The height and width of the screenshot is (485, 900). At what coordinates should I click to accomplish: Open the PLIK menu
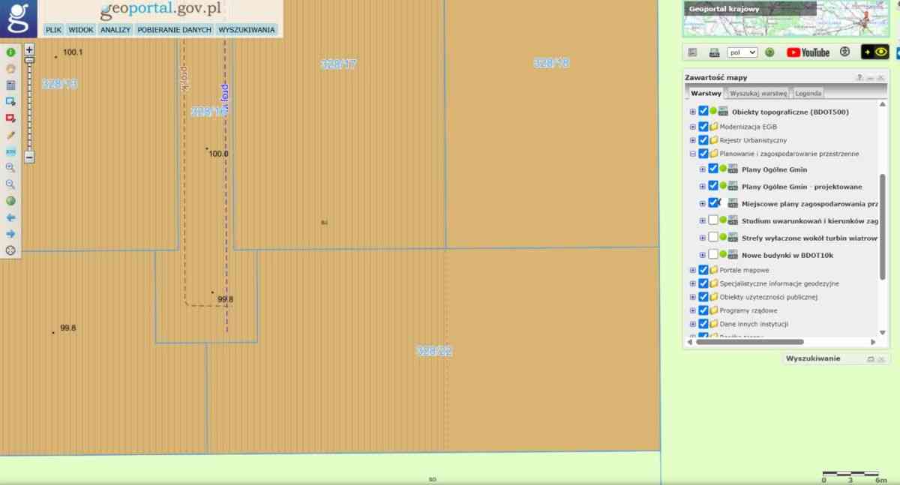click(53, 30)
